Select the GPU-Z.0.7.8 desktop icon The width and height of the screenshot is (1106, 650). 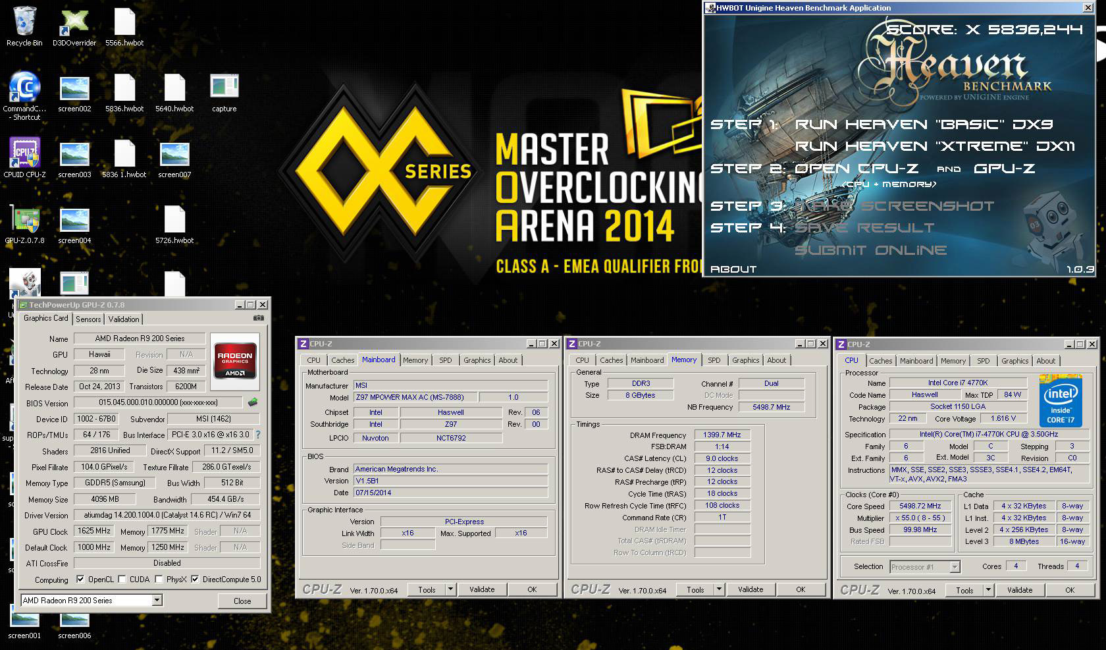tap(24, 224)
